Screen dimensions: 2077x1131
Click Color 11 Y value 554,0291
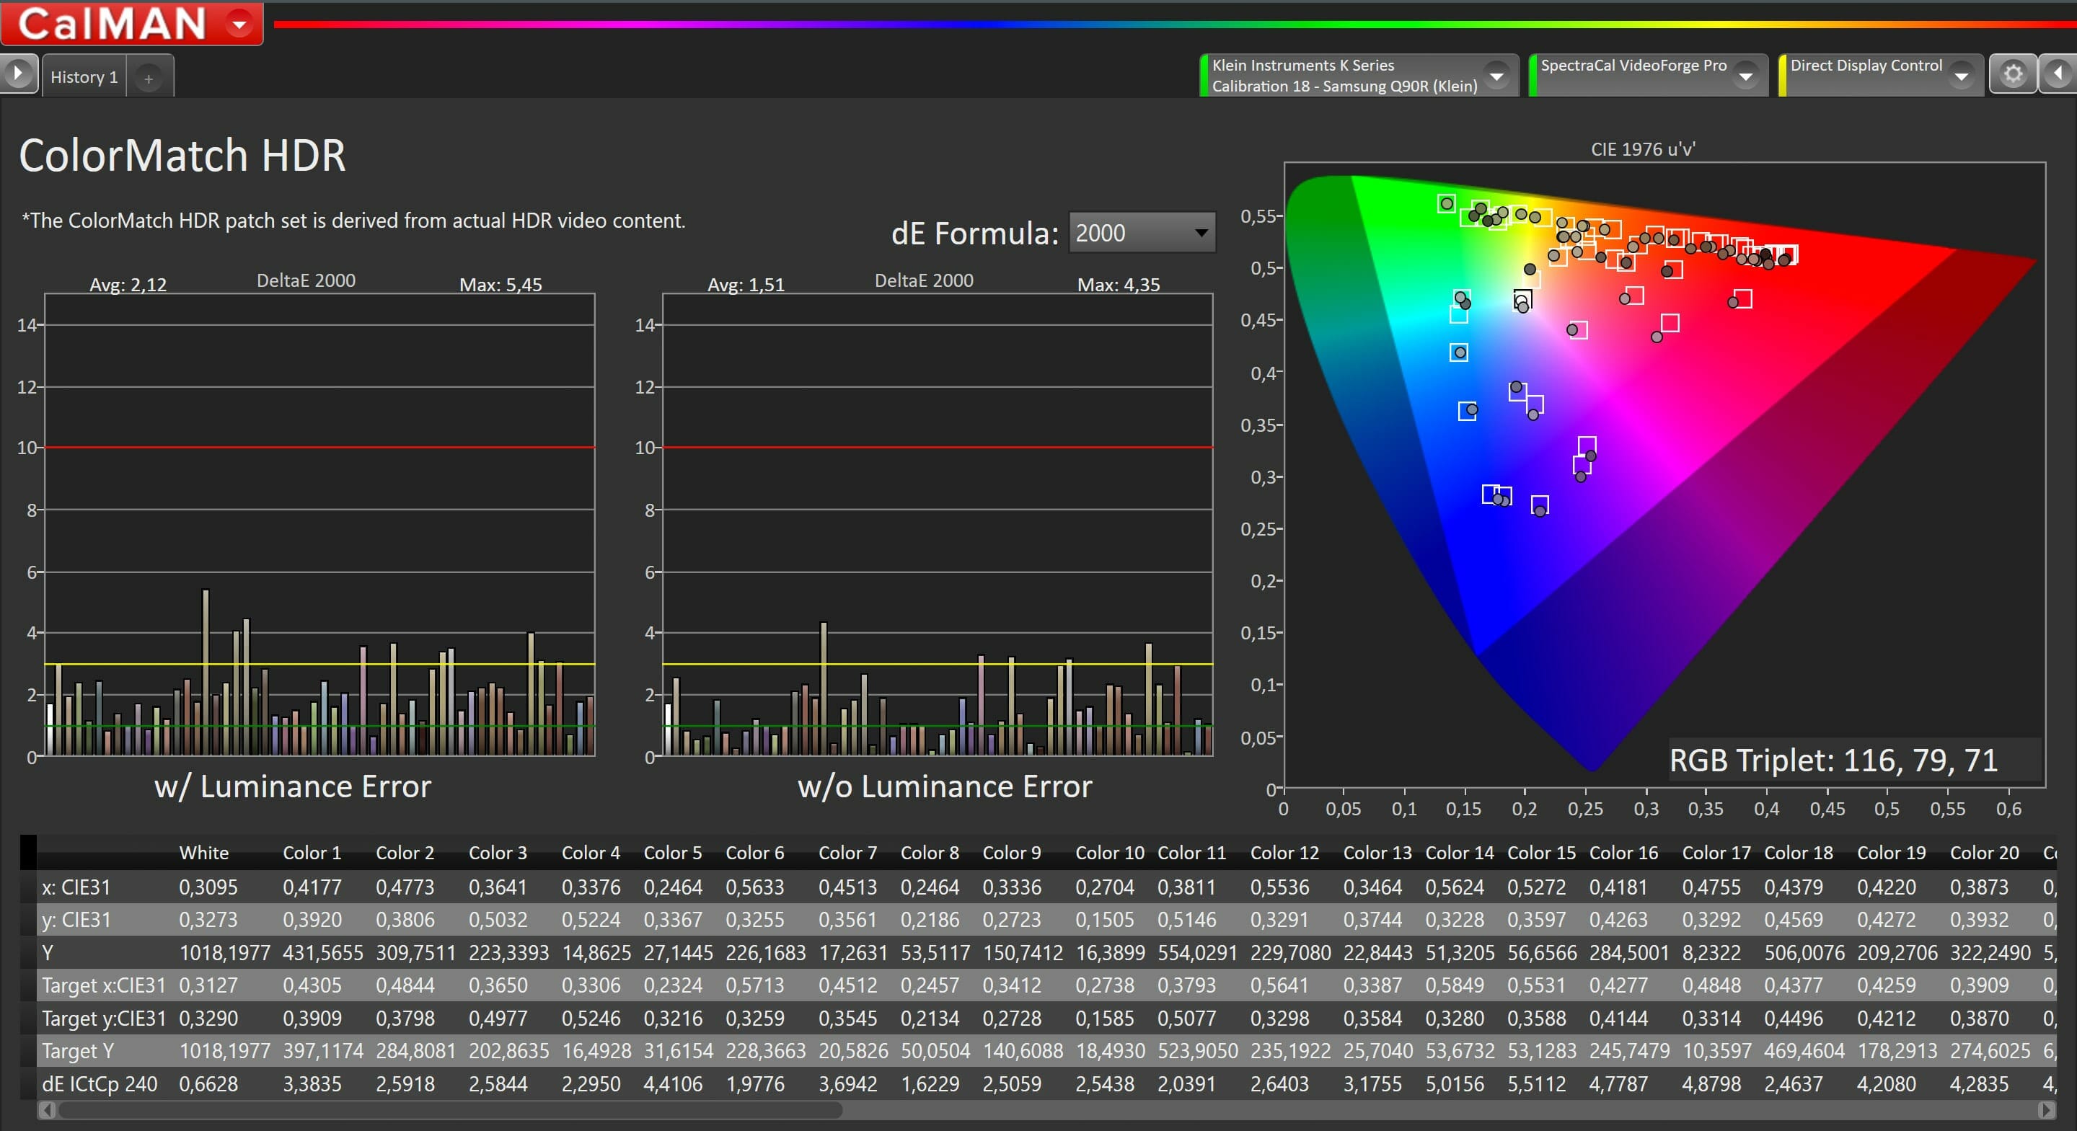(x=1197, y=953)
